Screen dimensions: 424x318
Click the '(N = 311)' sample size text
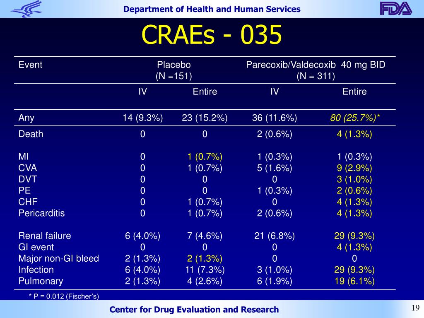[316, 76]
